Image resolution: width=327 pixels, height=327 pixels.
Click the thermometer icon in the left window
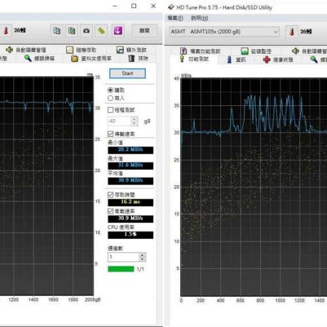click(x=6, y=31)
